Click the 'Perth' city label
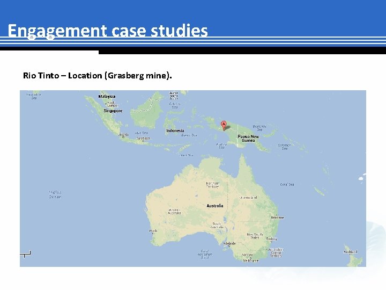 153,231
